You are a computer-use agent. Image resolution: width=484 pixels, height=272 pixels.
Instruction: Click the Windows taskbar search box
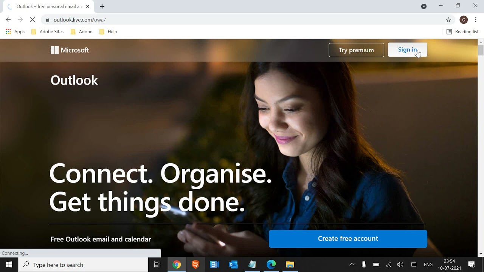83,265
